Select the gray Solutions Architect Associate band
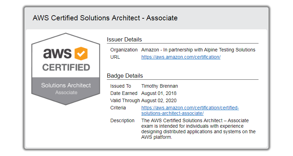Viewport: 293px width, 156px height. click(x=66, y=88)
